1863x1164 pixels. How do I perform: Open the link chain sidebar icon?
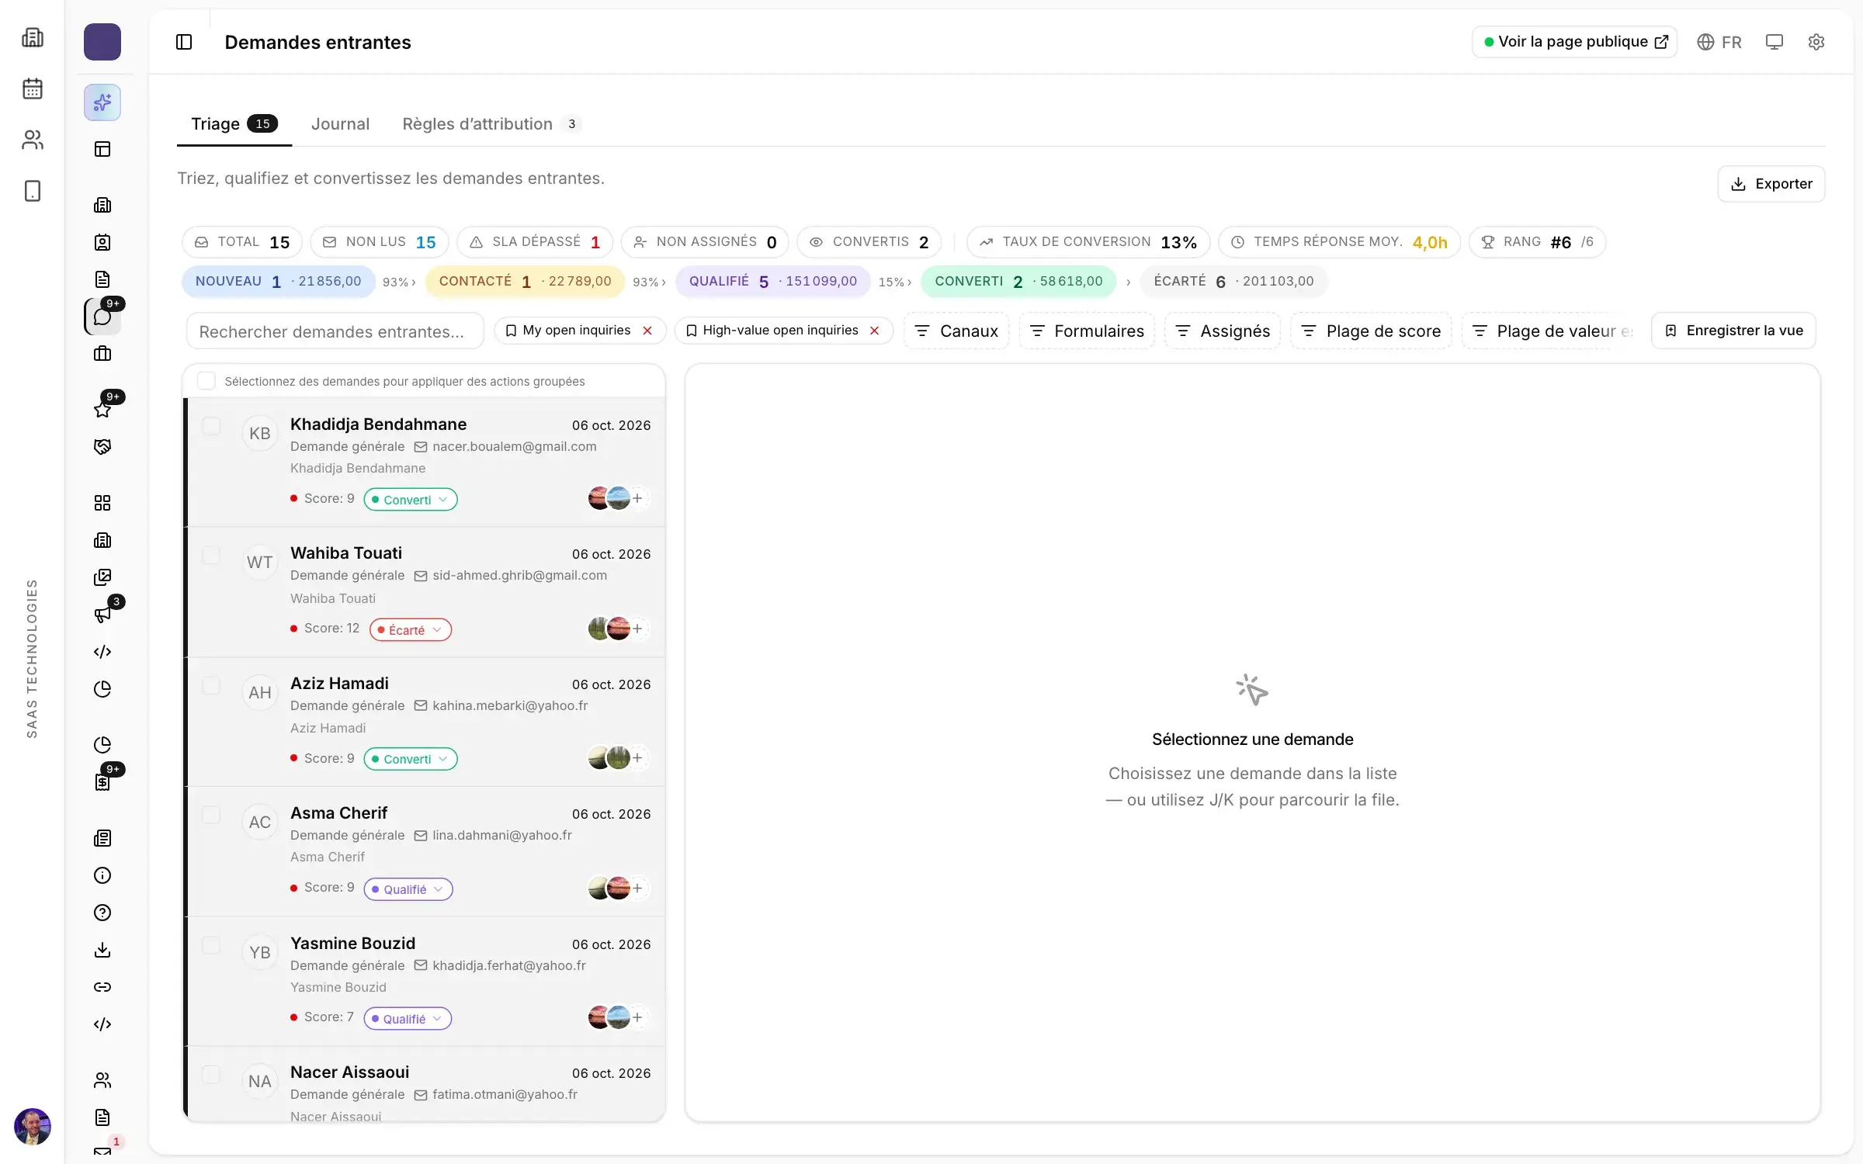pos(102,987)
